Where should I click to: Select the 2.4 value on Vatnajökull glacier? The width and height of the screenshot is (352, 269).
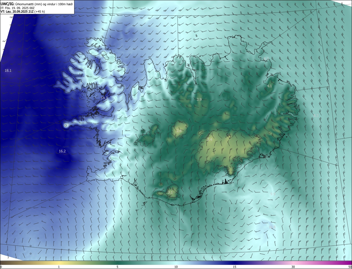click(210, 140)
